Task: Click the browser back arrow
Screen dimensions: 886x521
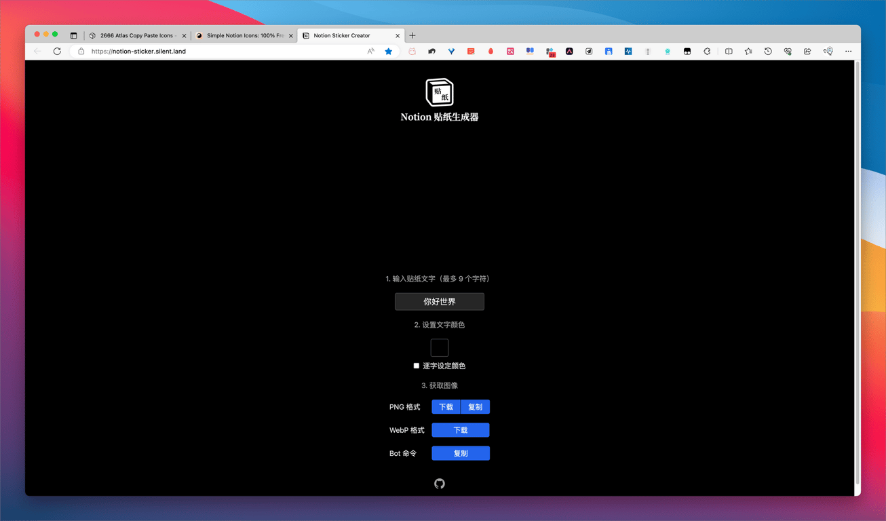Action: [x=38, y=51]
